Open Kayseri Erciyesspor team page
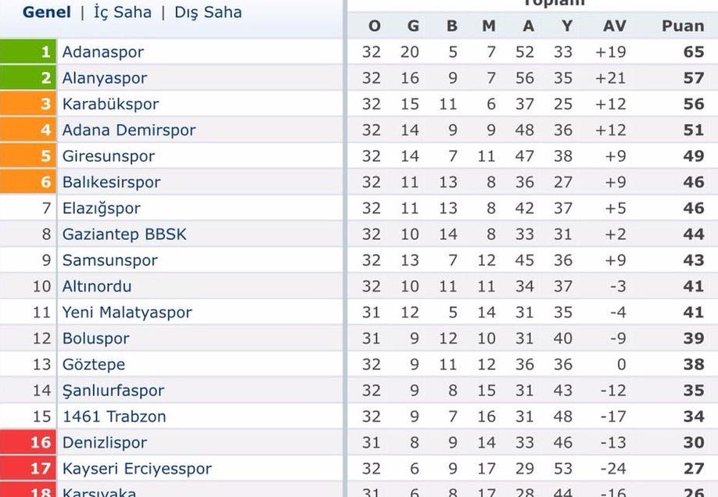Image resolution: width=718 pixels, height=497 pixels. coord(137,469)
